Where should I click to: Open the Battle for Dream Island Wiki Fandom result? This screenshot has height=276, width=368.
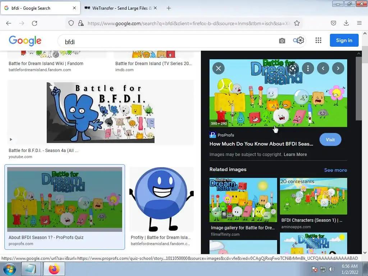point(46,64)
